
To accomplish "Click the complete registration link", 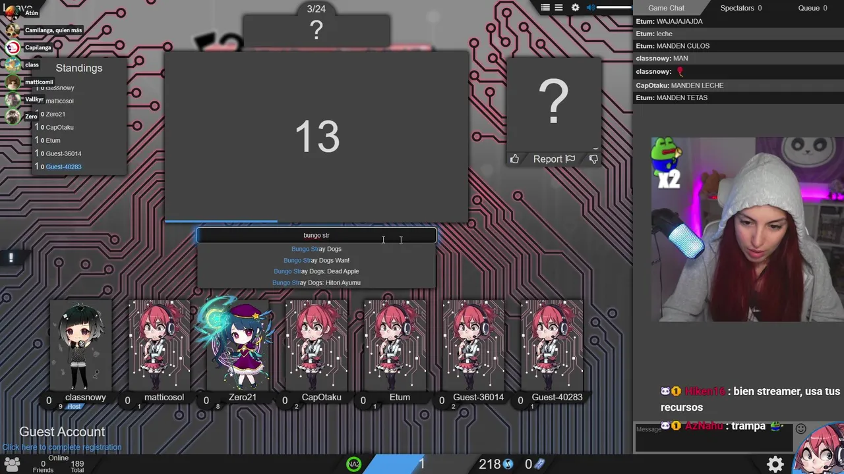I will (x=62, y=447).
